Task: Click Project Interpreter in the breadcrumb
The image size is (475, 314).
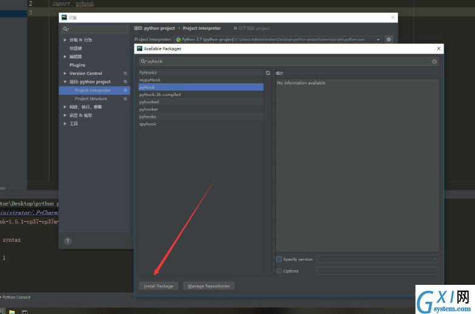Action: [202, 28]
